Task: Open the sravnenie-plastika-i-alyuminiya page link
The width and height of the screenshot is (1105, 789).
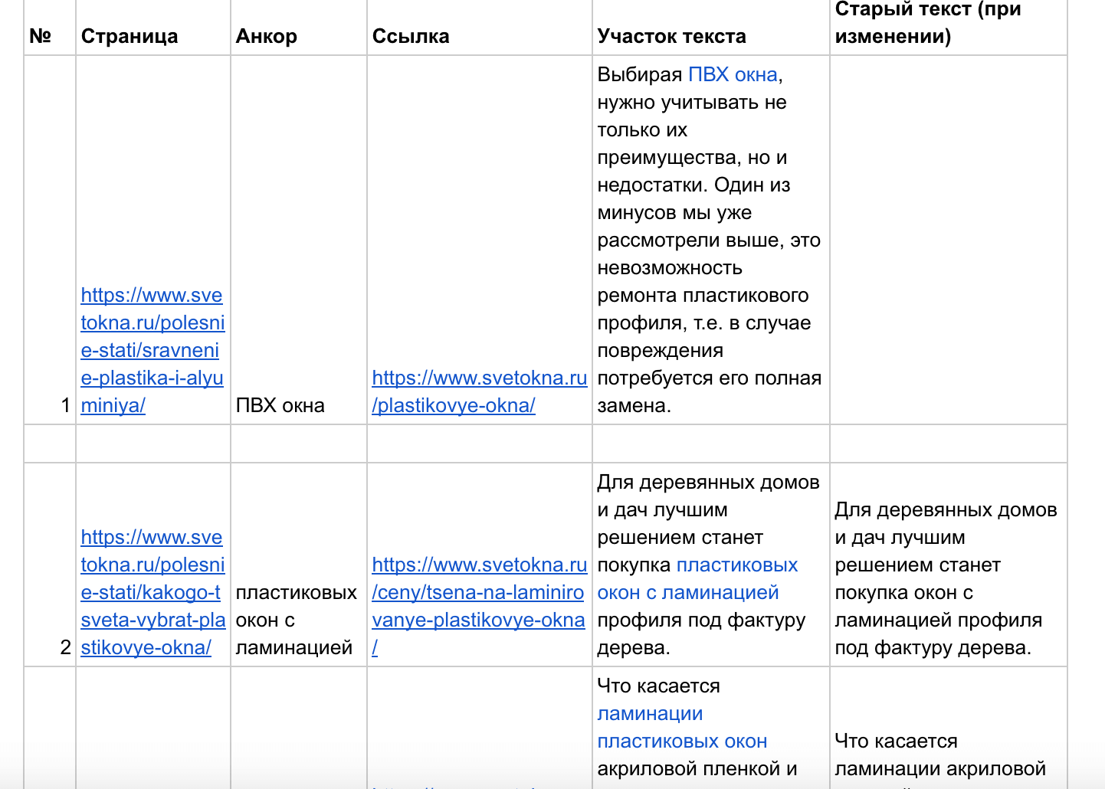Action: [152, 350]
